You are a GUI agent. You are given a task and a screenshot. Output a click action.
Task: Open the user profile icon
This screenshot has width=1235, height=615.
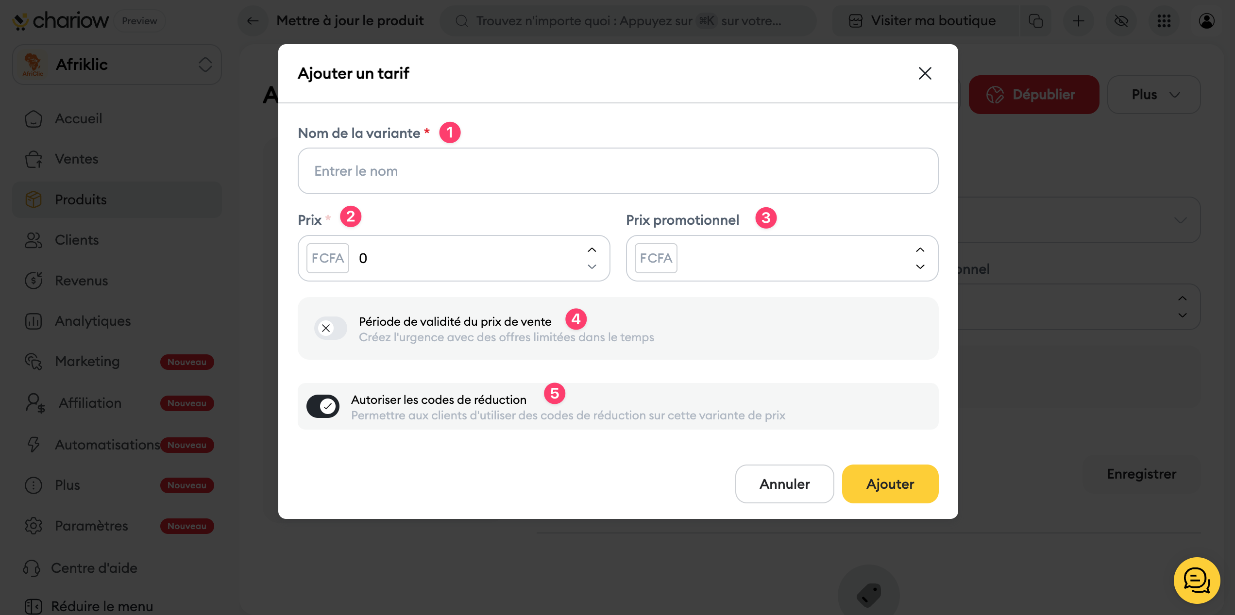click(1207, 21)
